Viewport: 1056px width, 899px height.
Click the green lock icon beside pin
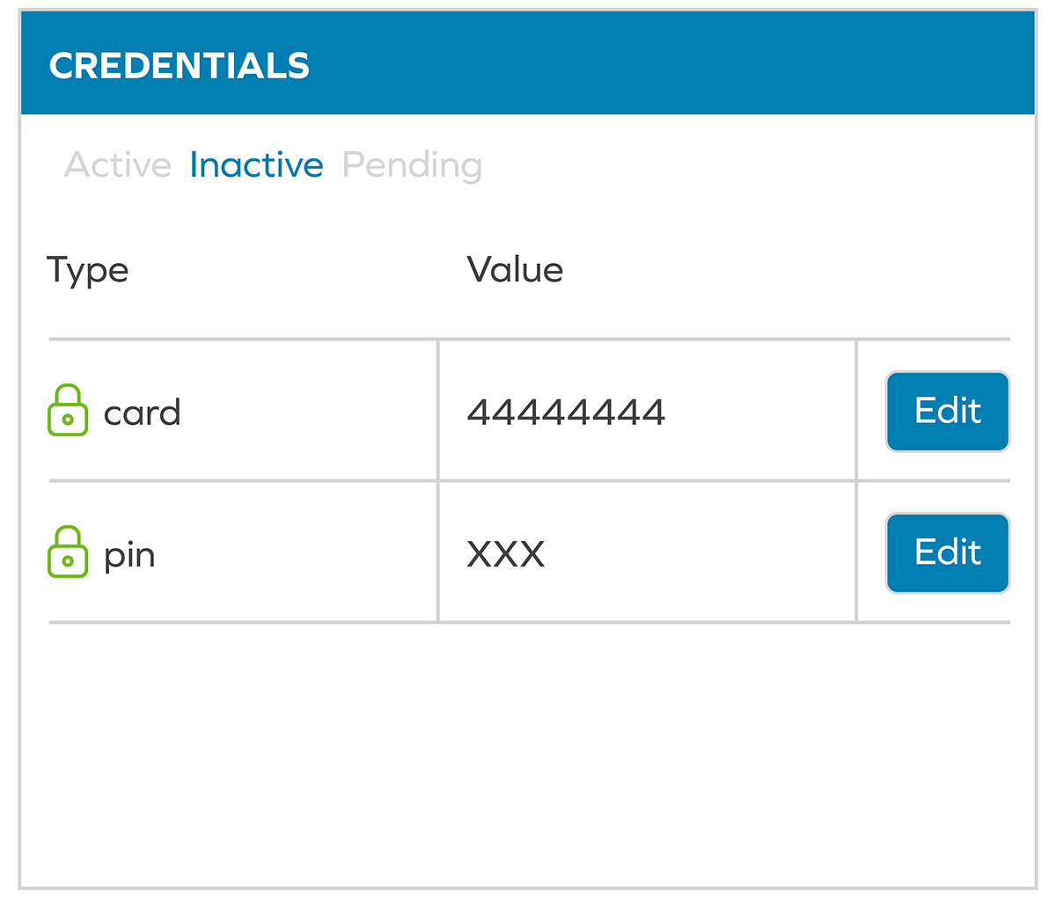pos(68,552)
